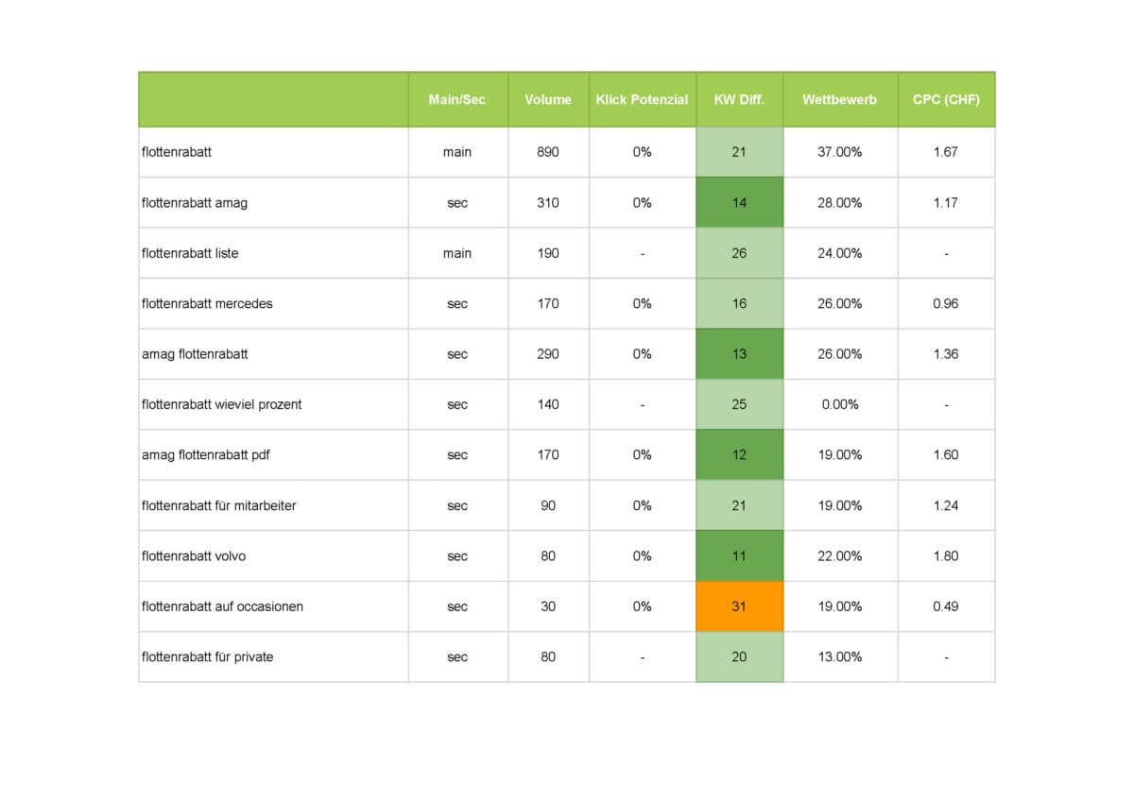
Task: Select 'amag flottenrabatt pdf' row label
Action: pos(206,455)
